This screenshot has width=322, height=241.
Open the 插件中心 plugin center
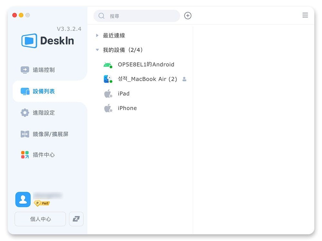[43, 155]
